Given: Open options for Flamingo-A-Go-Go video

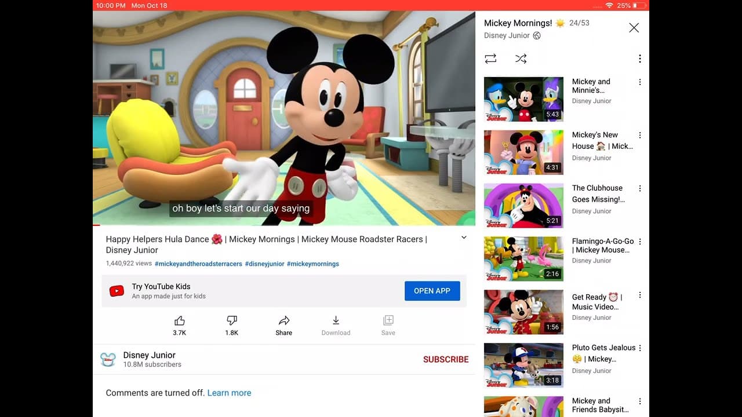Looking at the screenshot, I should (640, 242).
